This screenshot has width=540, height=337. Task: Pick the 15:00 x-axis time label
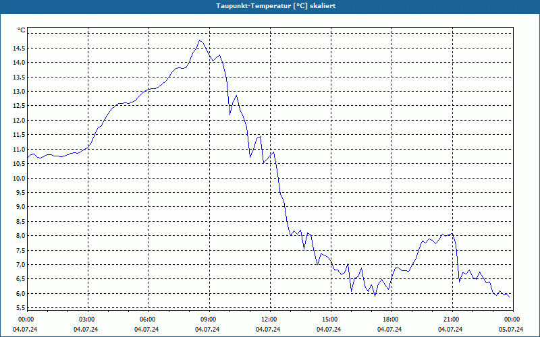(331, 319)
